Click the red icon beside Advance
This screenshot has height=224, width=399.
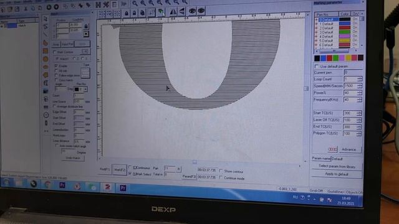pos(332,149)
